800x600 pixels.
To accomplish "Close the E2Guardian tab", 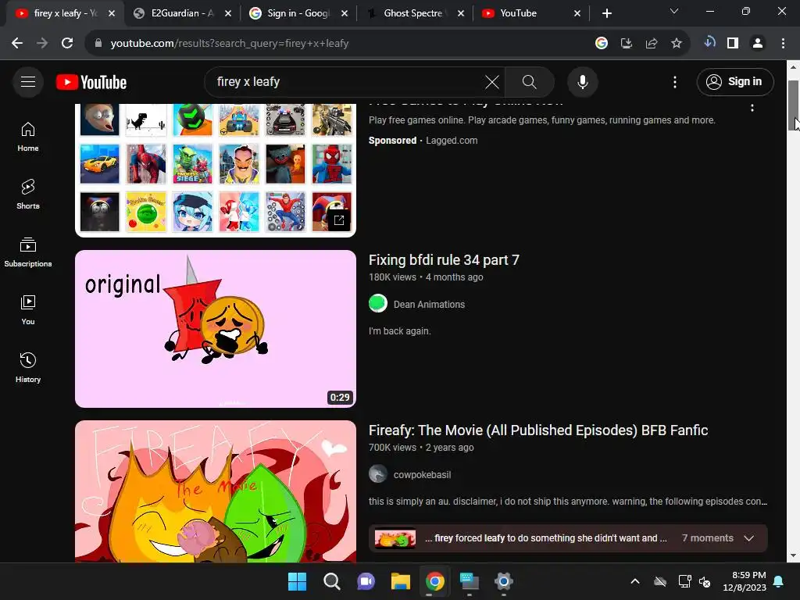I will coord(228,14).
